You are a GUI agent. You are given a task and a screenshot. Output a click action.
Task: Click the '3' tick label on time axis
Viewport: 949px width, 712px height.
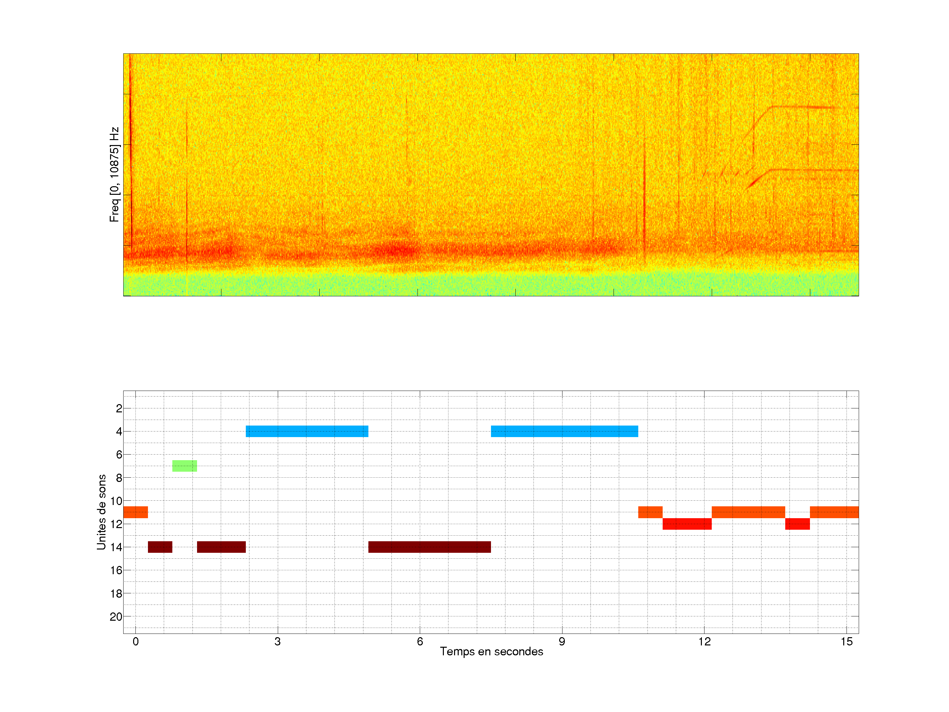[x=277, y=641]
